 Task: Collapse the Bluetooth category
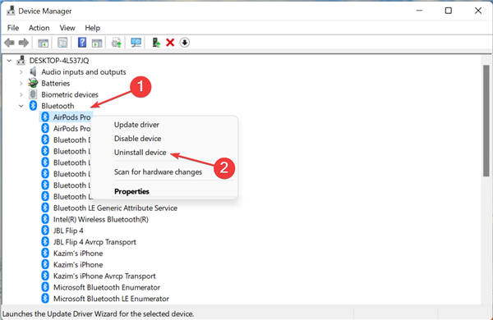point(21,106)
